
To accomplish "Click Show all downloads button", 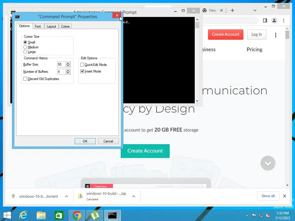I will pyautogui.click(x=268, y=196).
